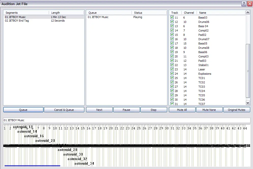The image size is (253, 169).
Task: Click the help question mark button
Action: tap(244, 4)
